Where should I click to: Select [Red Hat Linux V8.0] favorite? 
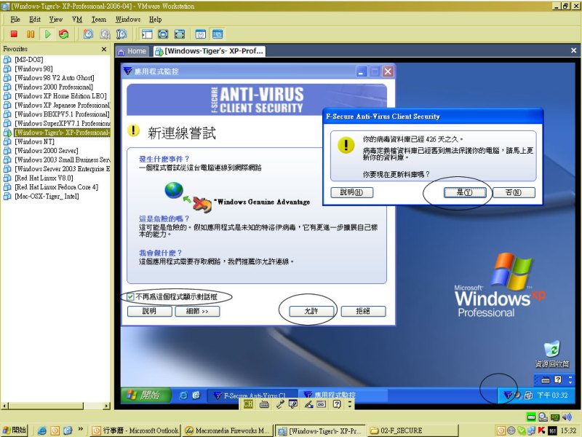[44, 178]
